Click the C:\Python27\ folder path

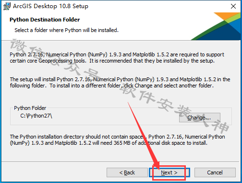(x=36, y=116)
